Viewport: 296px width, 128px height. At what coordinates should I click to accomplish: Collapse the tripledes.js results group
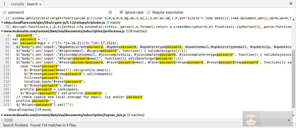(2, 23)
